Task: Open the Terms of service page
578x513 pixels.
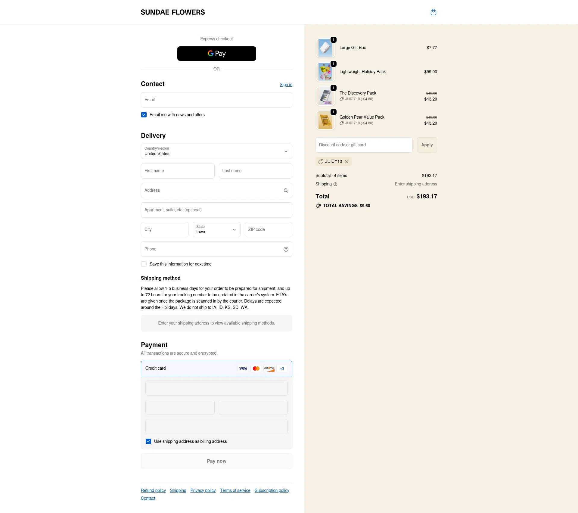Action: click(x=235, y=490)
